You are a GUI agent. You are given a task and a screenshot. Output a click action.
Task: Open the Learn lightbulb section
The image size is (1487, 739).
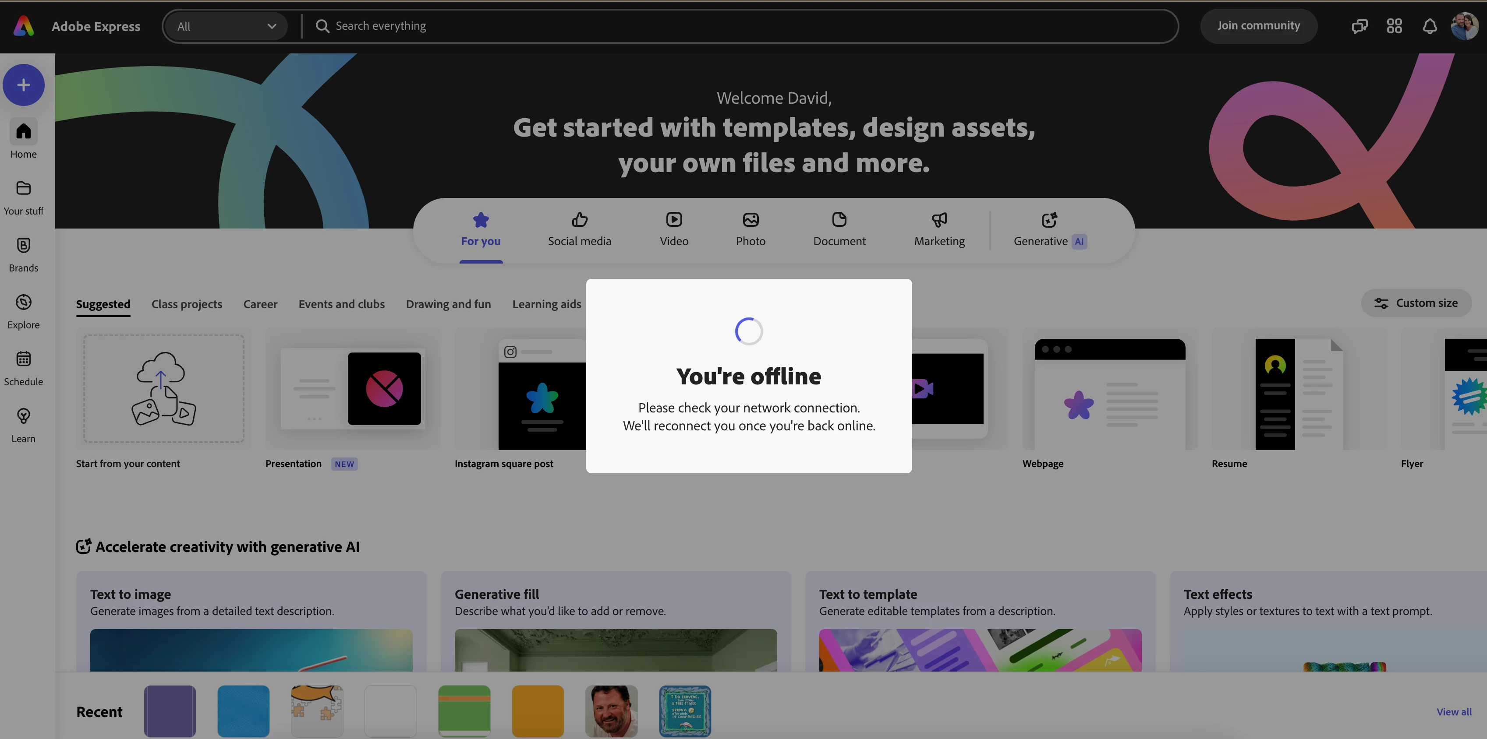click(x=23, y=425)
